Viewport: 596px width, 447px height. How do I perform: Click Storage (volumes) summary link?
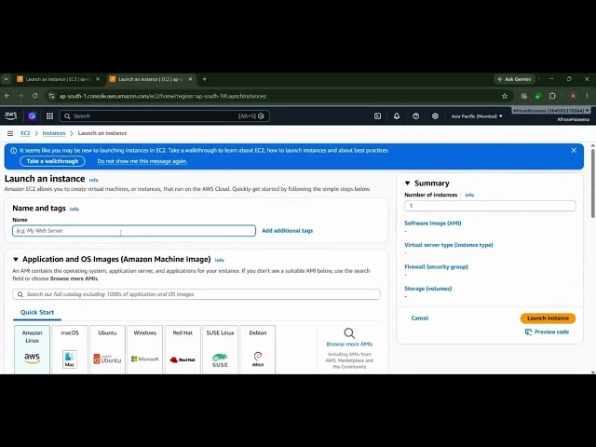[x=428, y=289]
